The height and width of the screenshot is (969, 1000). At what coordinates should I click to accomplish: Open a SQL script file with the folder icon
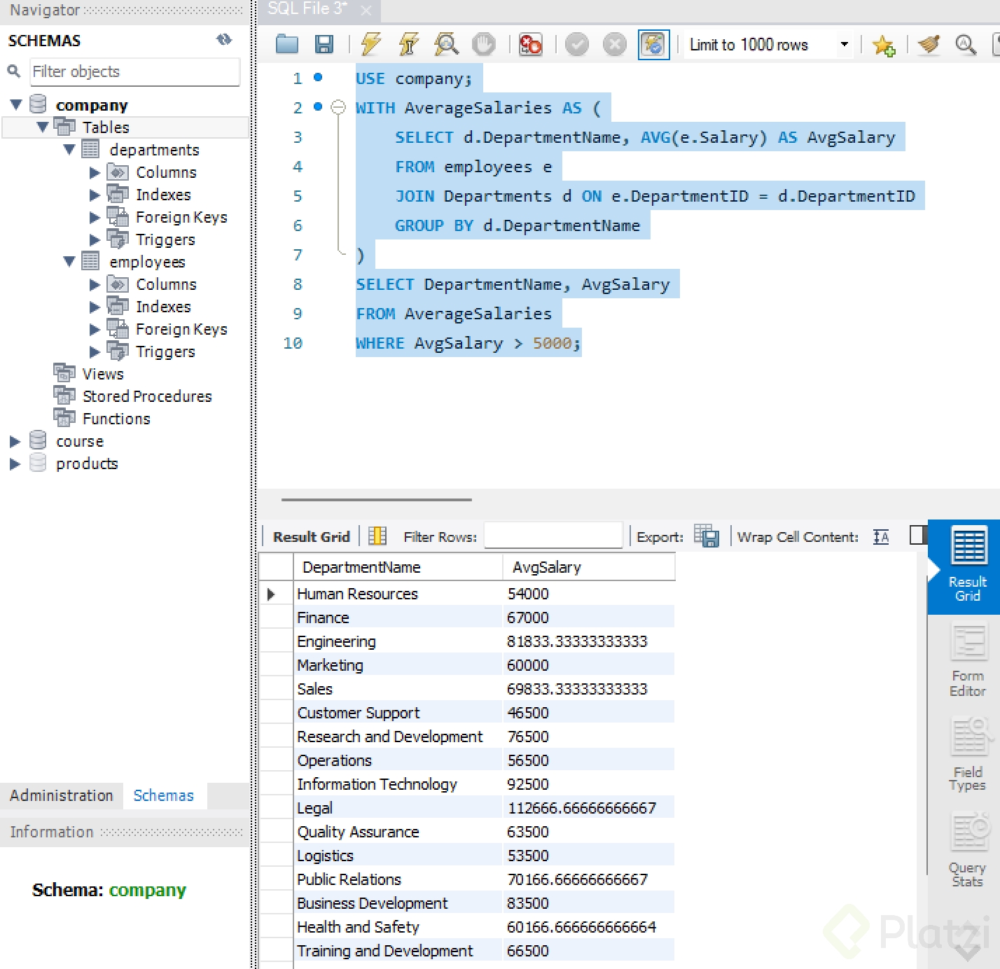[287, 44]
